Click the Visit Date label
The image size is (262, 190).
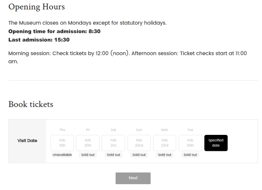tap(28, 140)
